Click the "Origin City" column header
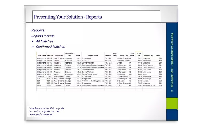 [59, 56]
